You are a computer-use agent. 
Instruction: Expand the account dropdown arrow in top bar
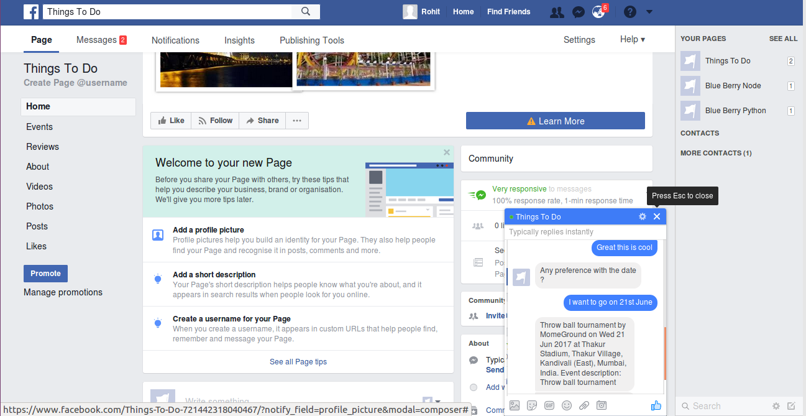tap(649, 12)
